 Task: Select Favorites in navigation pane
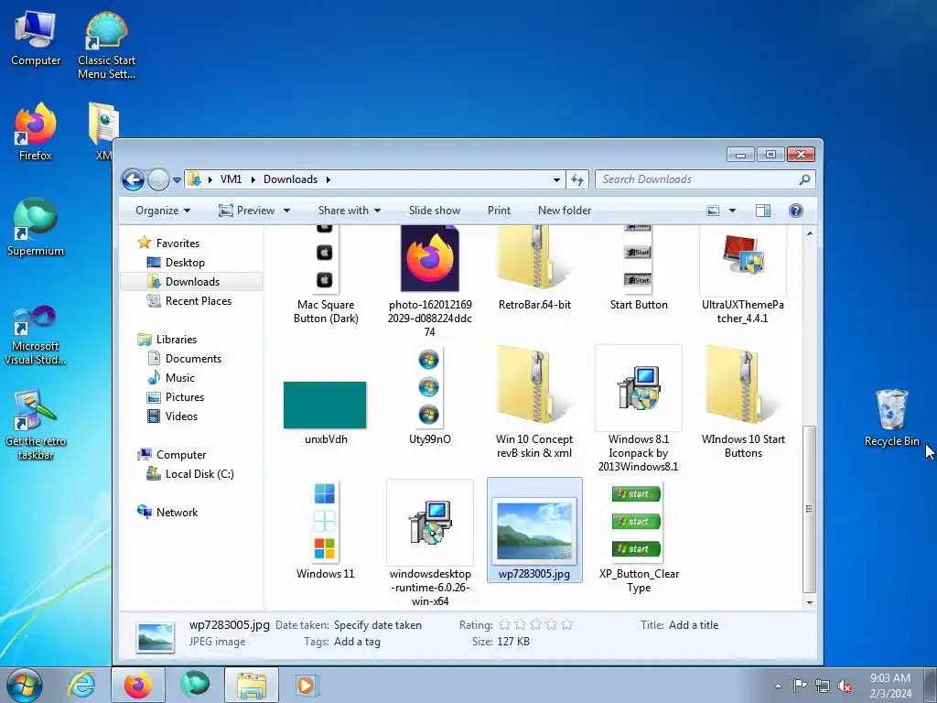(178, 243)
